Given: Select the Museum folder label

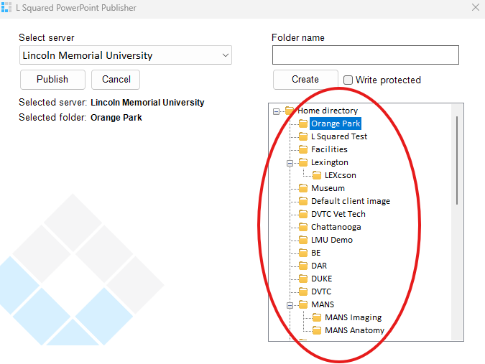Looking at the screenshot, I should click(x=328, y=188).
